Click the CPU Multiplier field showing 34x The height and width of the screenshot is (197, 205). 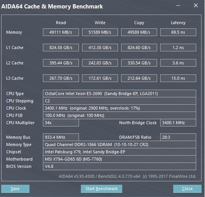click(x=61, y=123)
